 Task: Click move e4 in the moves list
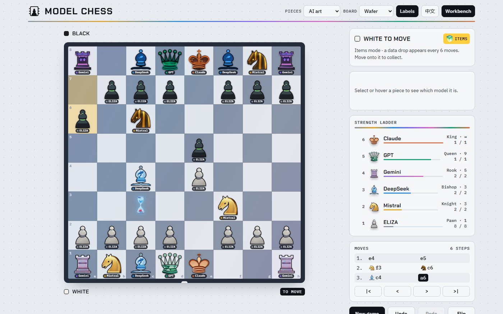tap(372, 258)
